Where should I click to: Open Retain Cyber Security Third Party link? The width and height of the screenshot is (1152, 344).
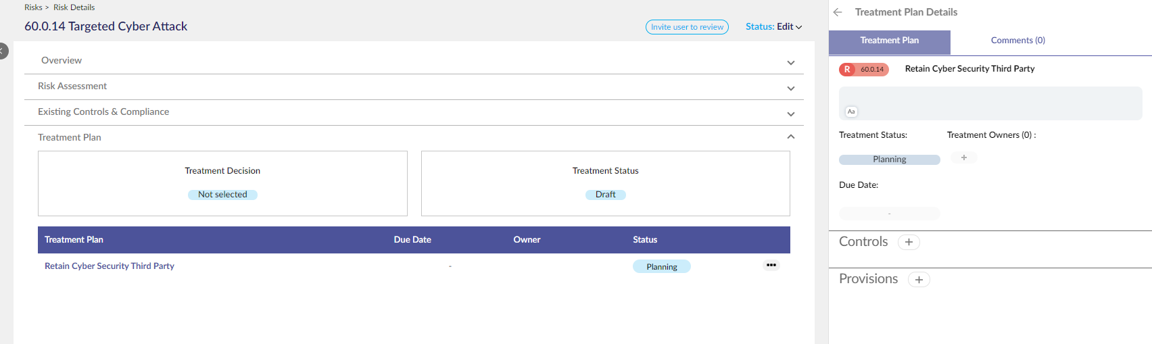[110, 266]
